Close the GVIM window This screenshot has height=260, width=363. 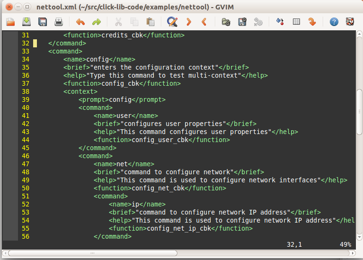9,7
